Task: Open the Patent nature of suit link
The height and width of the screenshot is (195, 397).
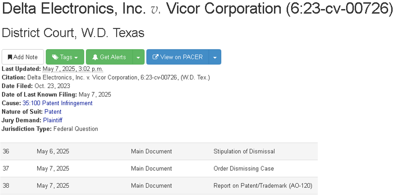Action: pos(53,112)
